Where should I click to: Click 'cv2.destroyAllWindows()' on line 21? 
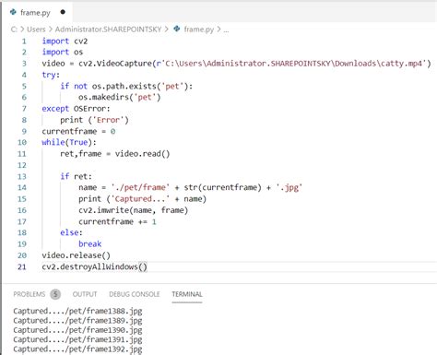tap(94, 266)
